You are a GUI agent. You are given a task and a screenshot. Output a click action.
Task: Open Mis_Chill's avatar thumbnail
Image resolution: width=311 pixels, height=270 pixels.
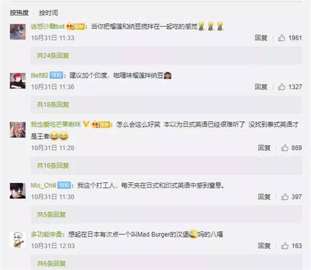pos(18,191)
